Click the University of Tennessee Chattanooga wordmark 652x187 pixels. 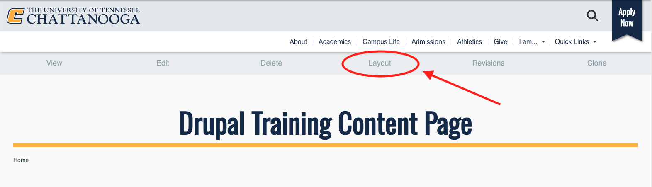83,17
